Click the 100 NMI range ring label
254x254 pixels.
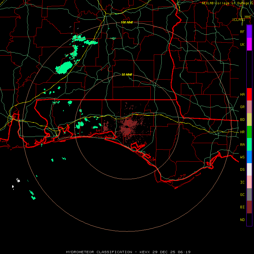pyautogui.click(x=127, y=22)
